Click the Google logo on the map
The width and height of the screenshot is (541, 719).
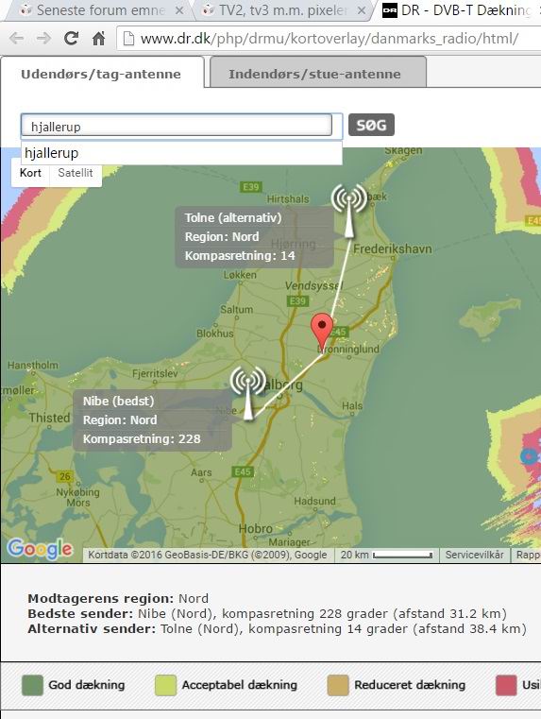[x=41, y=548]
